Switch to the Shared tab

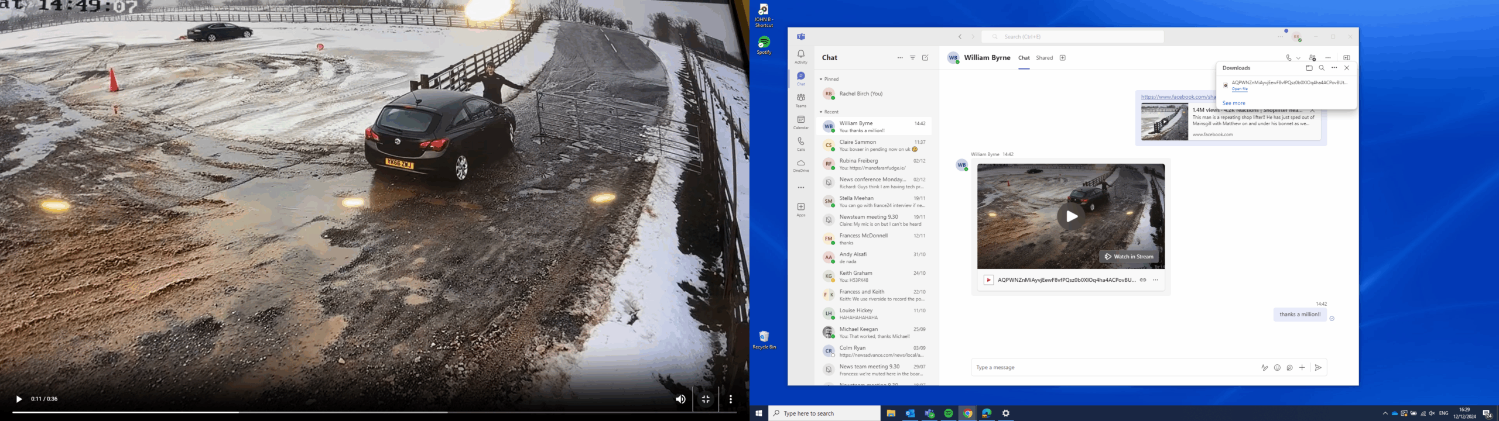point(1044,58)
